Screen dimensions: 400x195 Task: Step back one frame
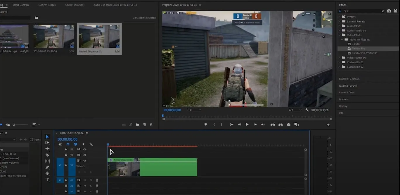coord(239,124)
